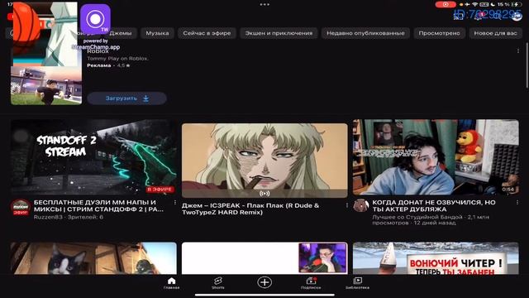The height and width of the screenshot is (298, 529).
Task: Tap the vertical scrollbar on the right edge
Action: pyautogui.click(x=527, y=66)
